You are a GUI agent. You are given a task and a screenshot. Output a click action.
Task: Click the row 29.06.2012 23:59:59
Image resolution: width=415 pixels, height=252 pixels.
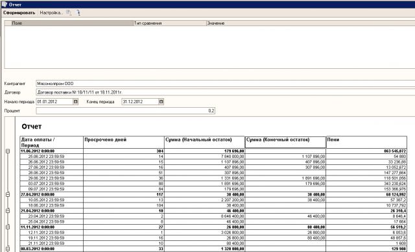click(x=213, y=178)
